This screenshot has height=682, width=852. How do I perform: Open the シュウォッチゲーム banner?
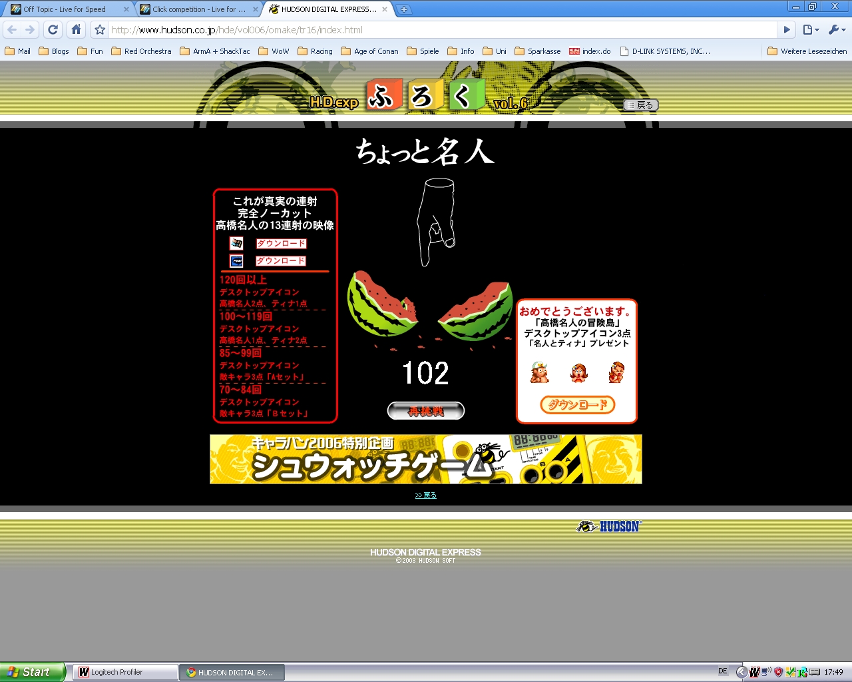426,460
